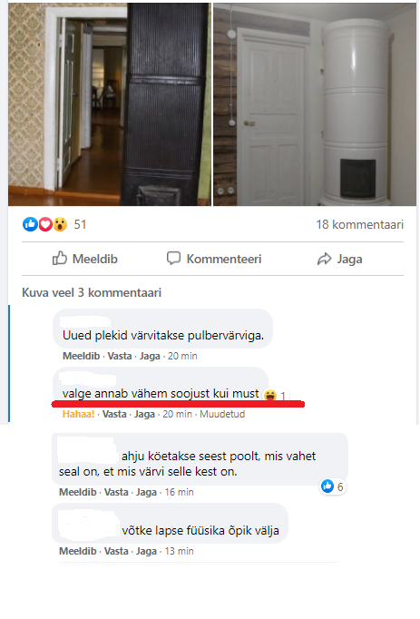The height and width of the screenshot is (619, 420).
Task: Like the võtke lapse füüsika comment
Action: click(77, 551)
